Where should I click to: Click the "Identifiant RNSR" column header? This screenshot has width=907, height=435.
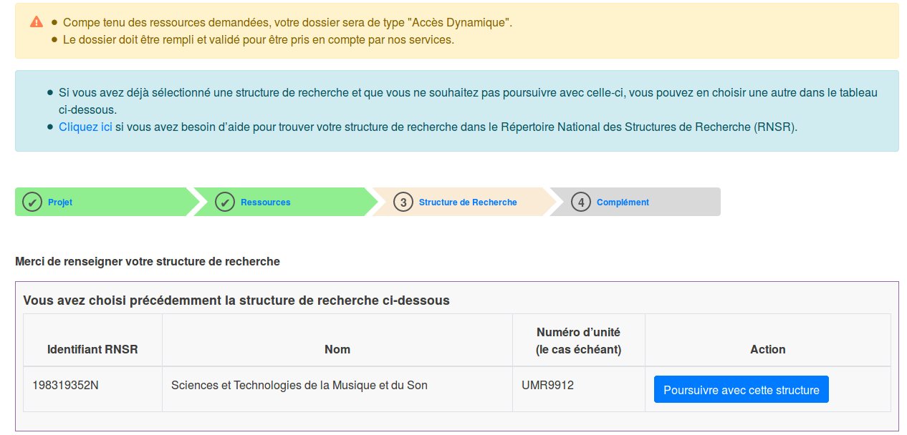(92, 349)
